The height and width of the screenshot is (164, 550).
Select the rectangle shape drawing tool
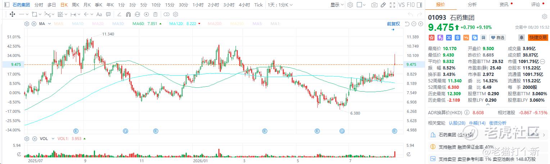pyautogui.click(x=34, y=14)
